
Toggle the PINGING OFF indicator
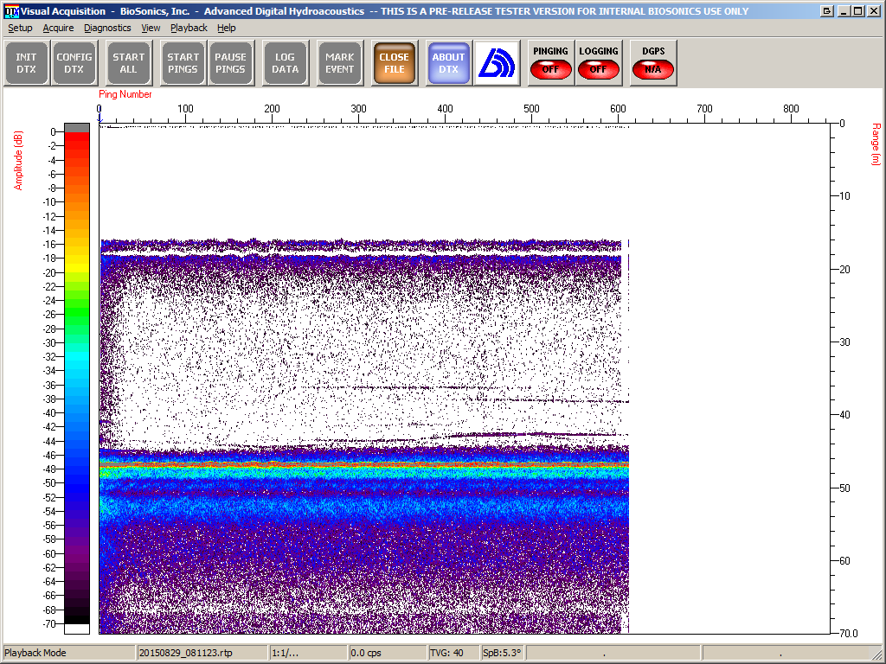coord(551,63)
